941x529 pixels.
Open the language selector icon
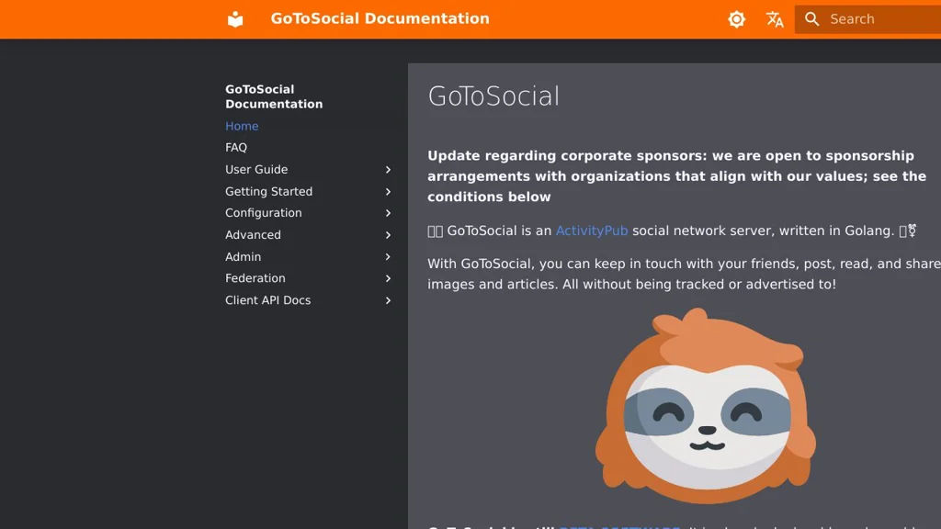pos(775,19)
